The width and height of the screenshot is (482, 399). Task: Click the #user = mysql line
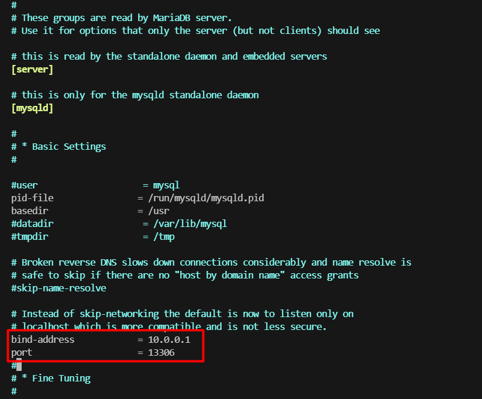95,185
